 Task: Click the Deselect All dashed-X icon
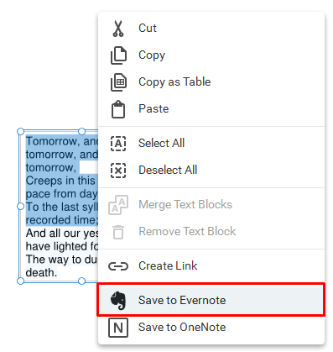coord(118,171)
